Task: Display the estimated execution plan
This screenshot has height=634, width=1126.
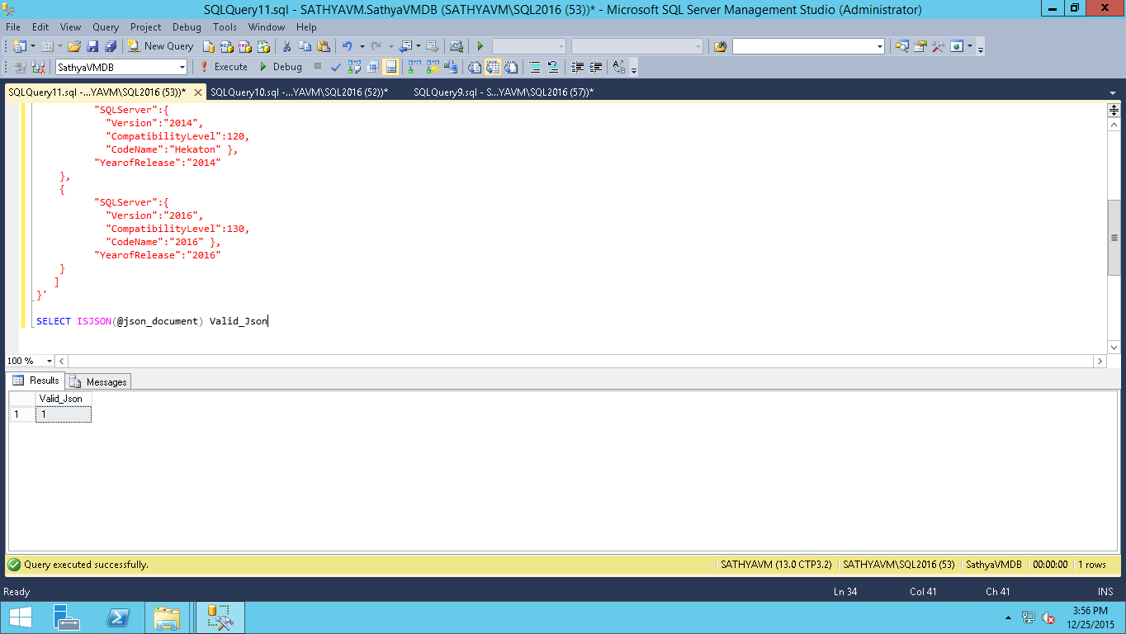Action: pos(353,67)
